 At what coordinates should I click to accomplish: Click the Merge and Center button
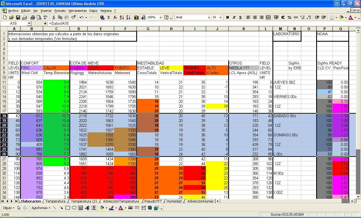[x=268, y=17]
